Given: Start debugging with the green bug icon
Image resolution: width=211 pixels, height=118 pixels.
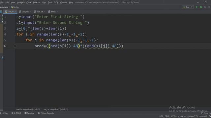Looking at the screenshot, I should click(201, 7).
